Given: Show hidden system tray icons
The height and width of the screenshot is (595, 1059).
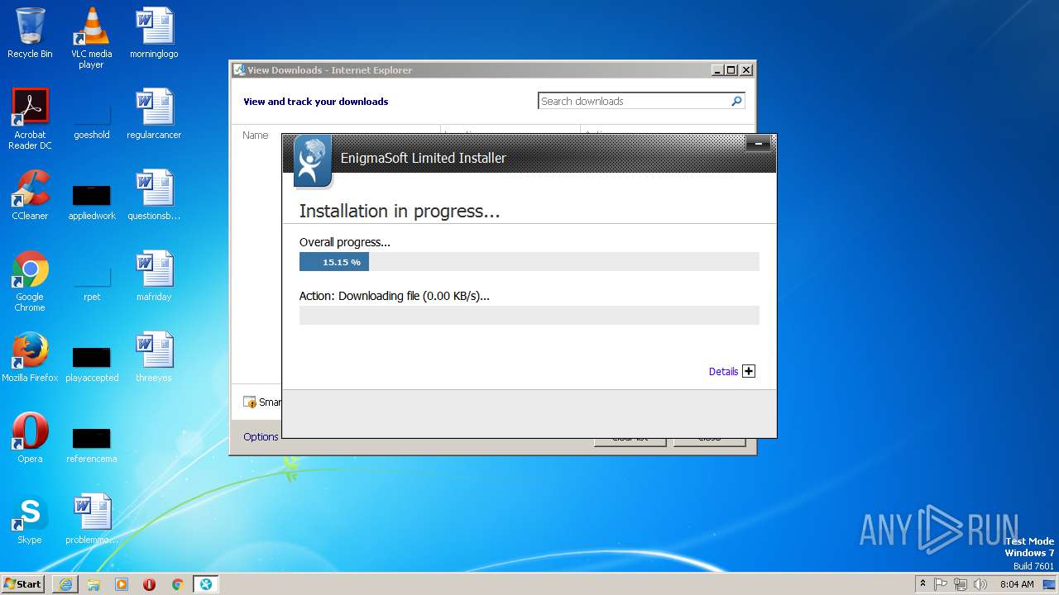Looking at the screenshot, I should tap(922, 583).
